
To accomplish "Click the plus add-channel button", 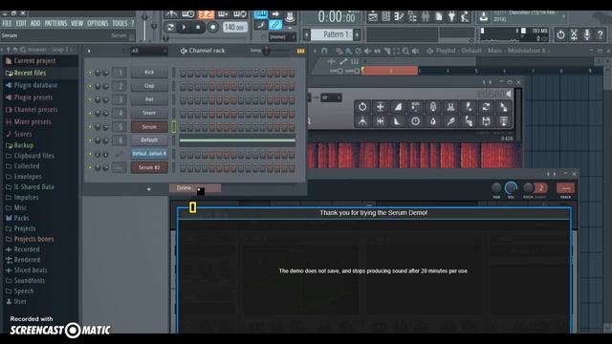I will [149, 189].
